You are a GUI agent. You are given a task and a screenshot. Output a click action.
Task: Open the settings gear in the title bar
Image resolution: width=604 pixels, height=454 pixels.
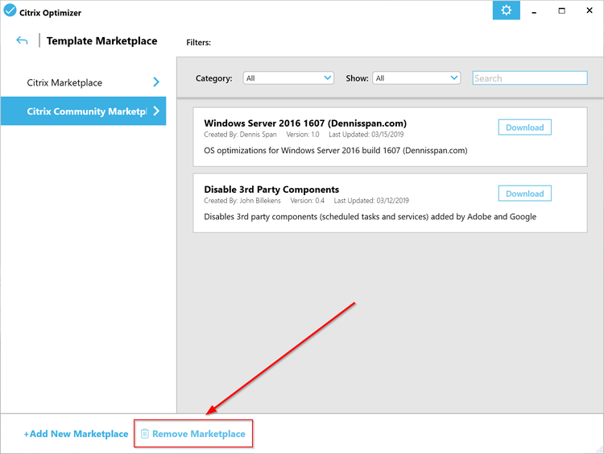tap(507, 10)
